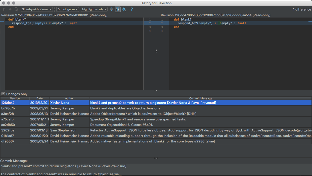Open the help question mark
The height and width of the screenshot is (176, 312).
132,9
